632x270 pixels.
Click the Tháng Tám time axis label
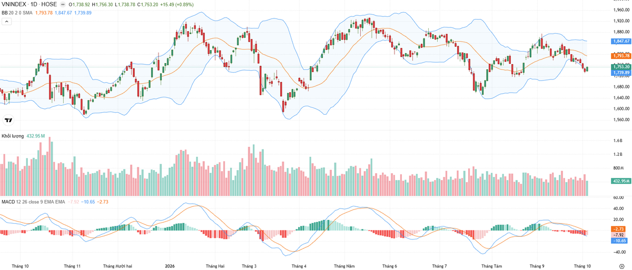(492, 266)
